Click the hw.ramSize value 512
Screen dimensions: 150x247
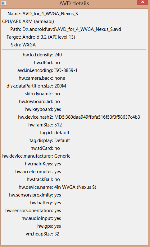[x=58, y=125]
